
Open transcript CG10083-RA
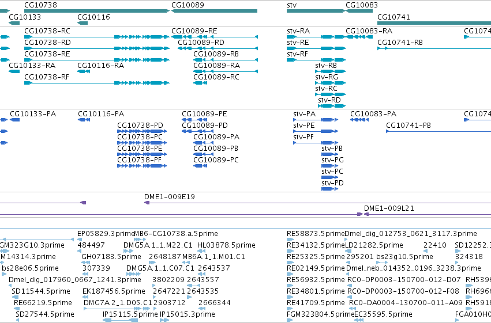(369, 31)
